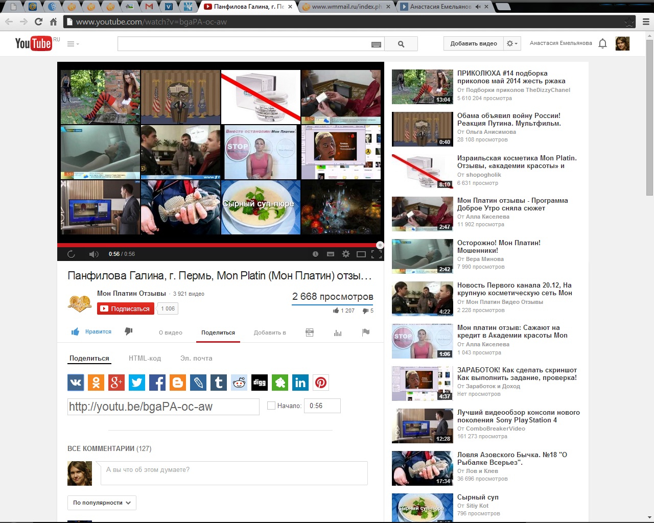Report the video with the flag icon
Screen dimensions: 654x523
(x=366, y=332)
